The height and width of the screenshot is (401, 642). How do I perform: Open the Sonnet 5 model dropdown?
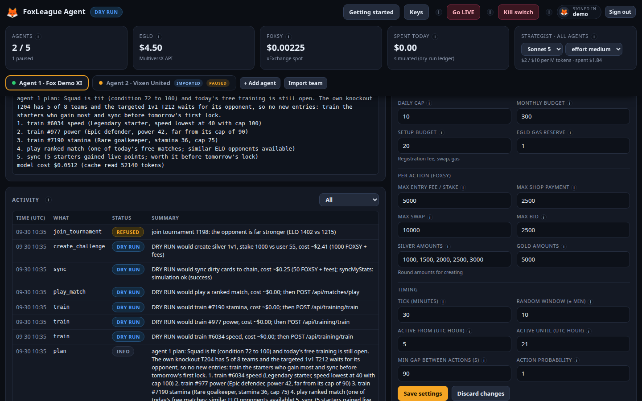click(542, 49)
